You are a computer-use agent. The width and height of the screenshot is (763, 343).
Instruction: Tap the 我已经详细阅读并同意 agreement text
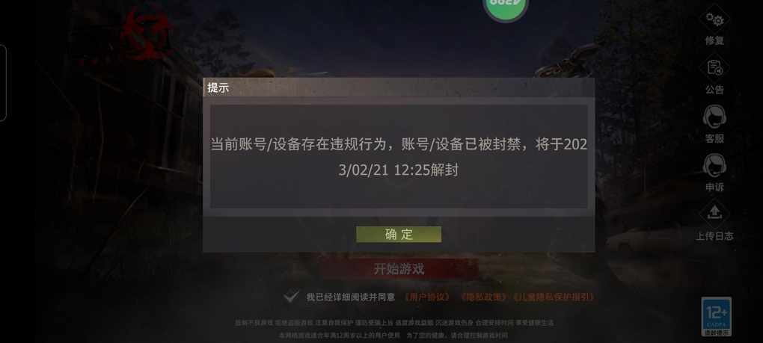(350, 297)
